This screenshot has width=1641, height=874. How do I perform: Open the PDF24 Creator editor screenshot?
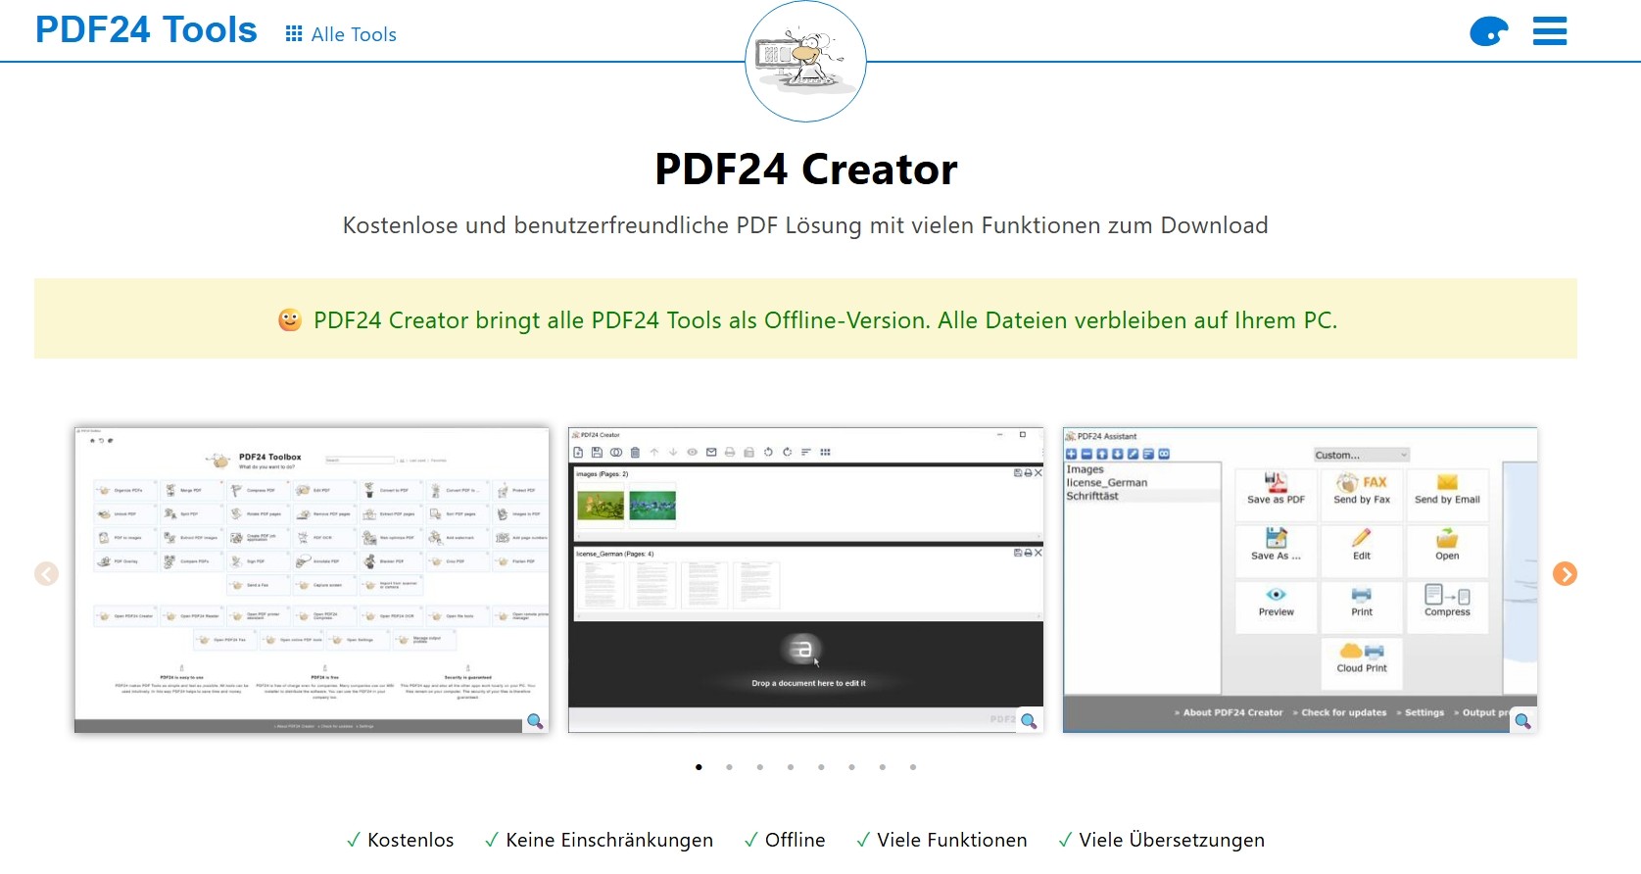[805, 578]
